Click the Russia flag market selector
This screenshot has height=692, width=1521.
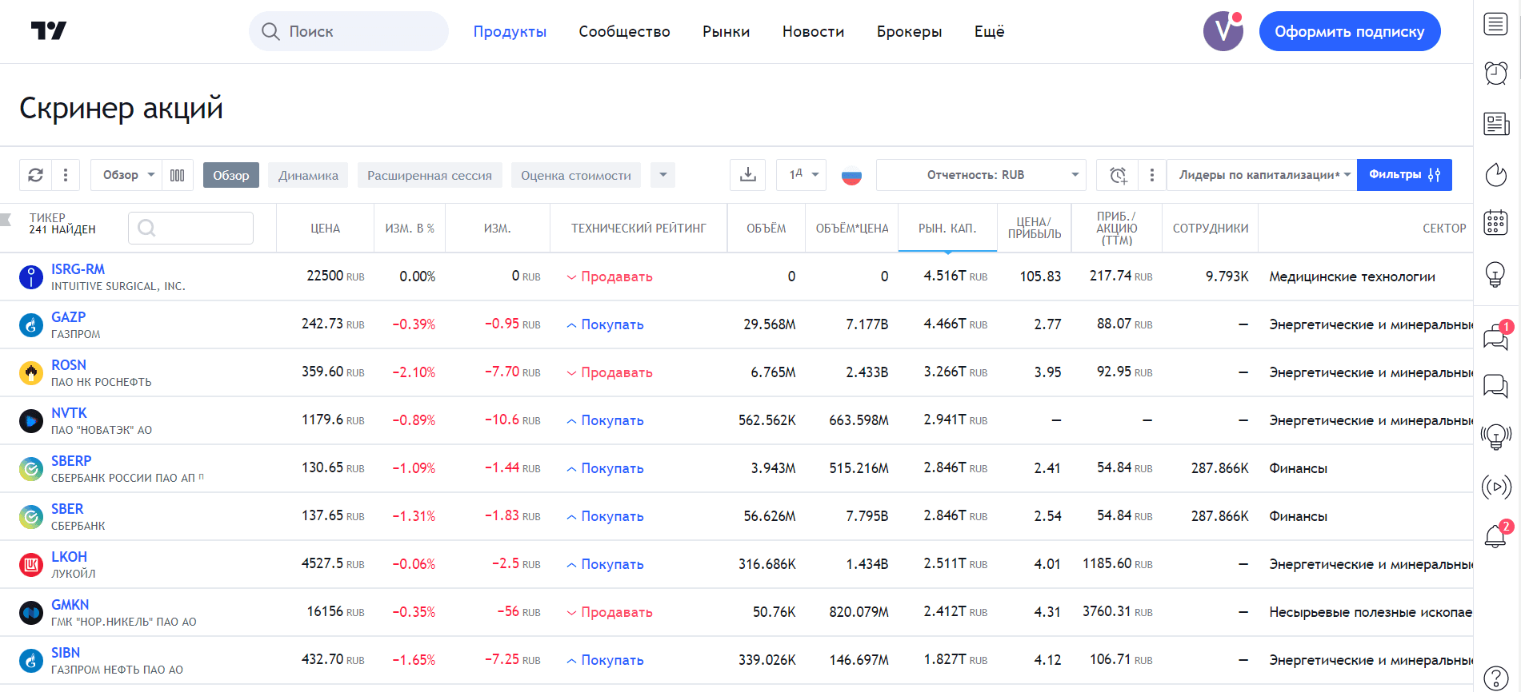851,175
